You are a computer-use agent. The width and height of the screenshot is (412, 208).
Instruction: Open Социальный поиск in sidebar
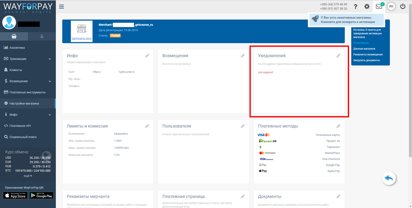click(28, 137)
